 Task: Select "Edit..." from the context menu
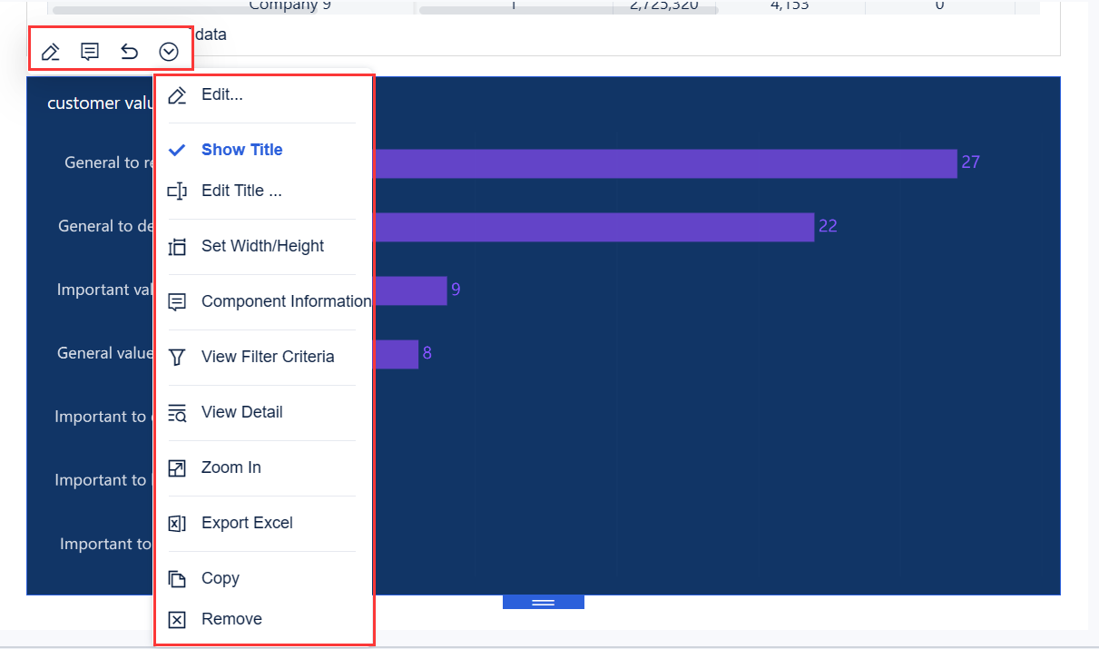222,93
